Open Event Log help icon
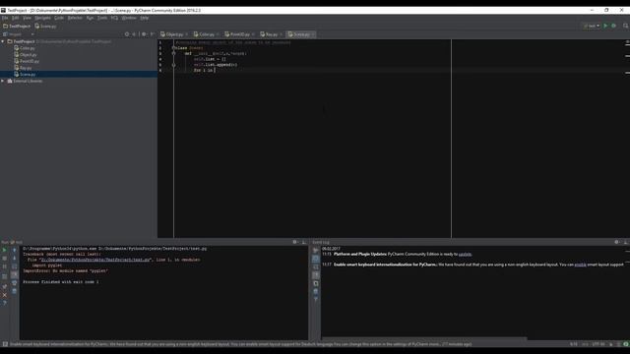 [x=316, y=299]
